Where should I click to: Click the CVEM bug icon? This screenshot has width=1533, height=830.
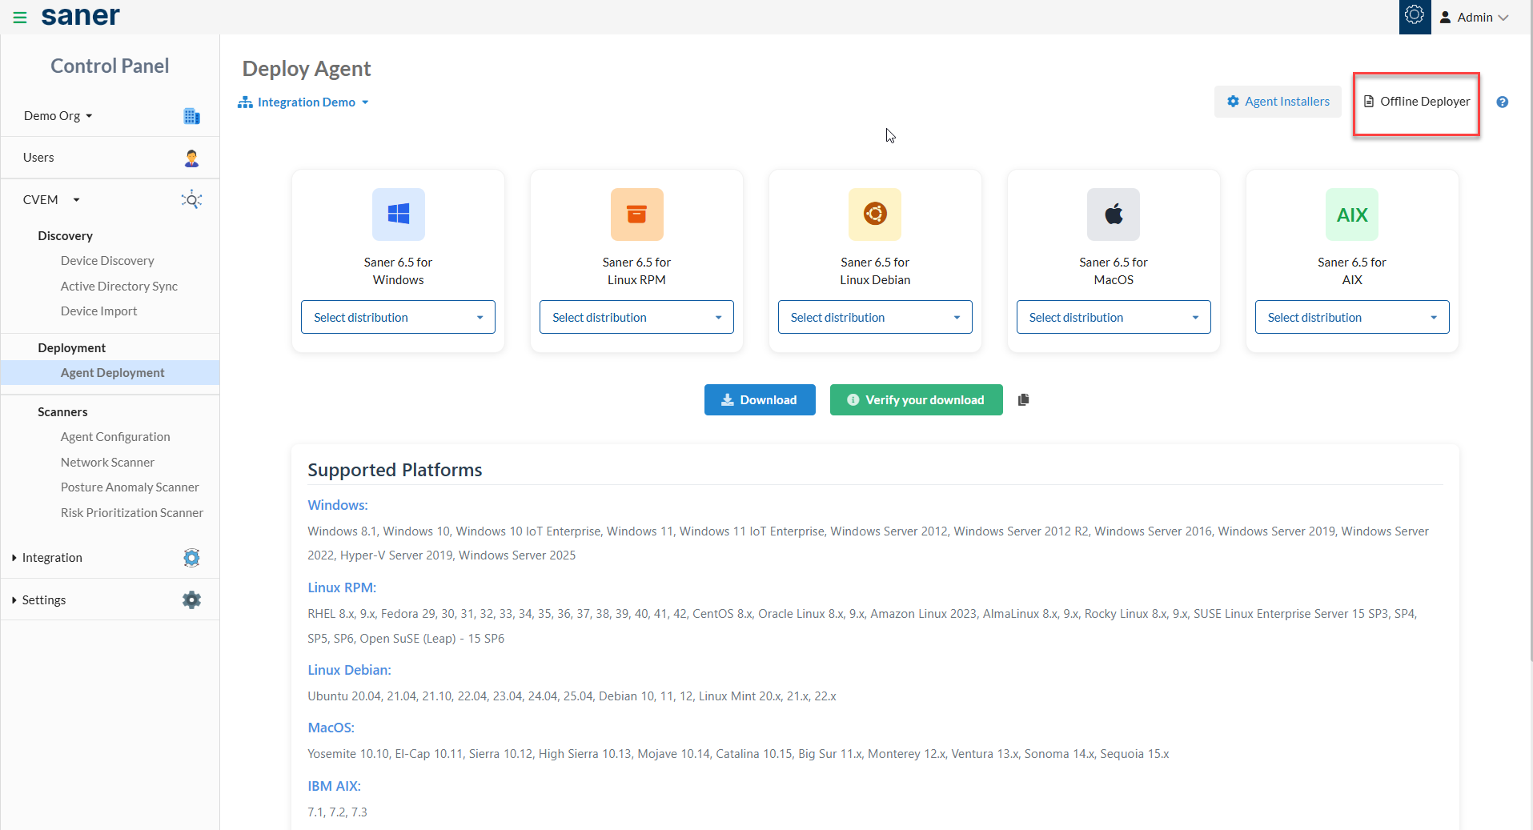click(x=191, y=199)
